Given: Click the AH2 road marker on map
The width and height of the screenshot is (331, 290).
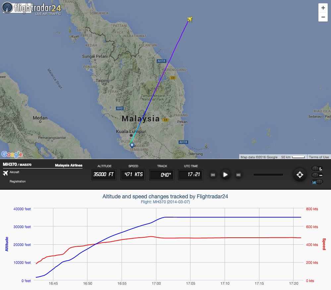Looking at the screenshot, I should click(x=120, y=108).
